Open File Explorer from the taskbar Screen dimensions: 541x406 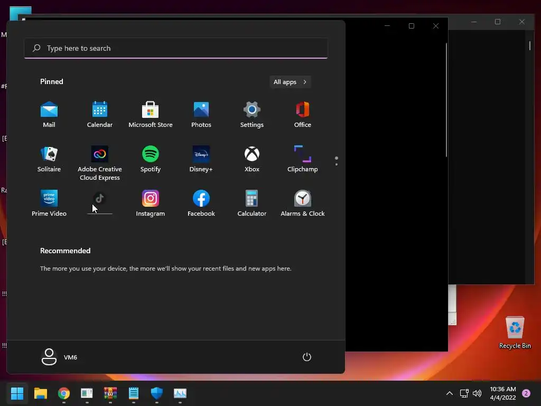click(40, 393)
